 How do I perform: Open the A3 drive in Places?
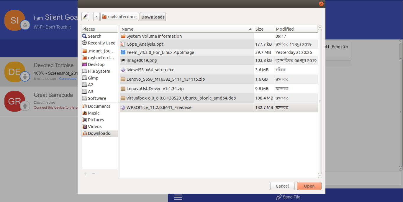pos(99,92)
